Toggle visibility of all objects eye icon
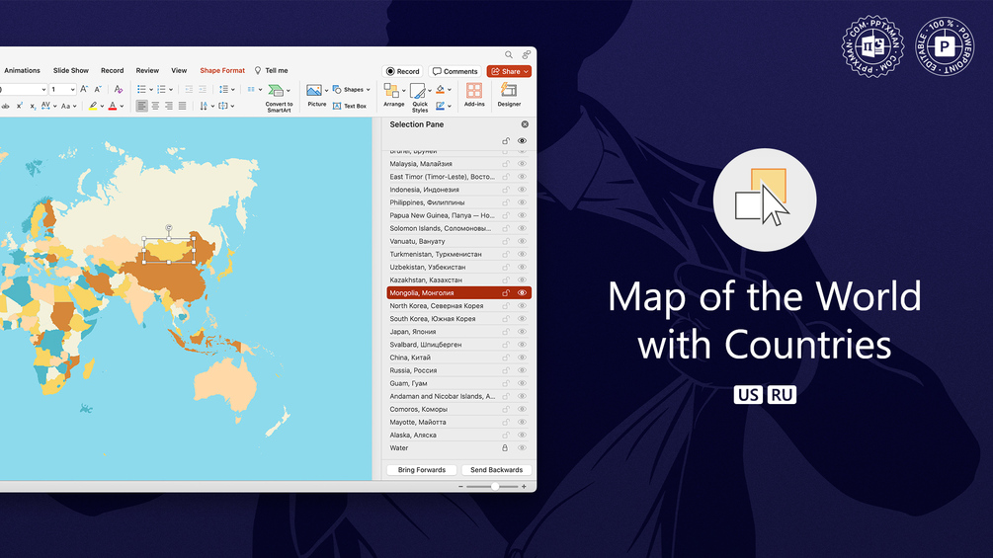Image resolution: width=993 pixels, height=558 pixels. [522, 141]
